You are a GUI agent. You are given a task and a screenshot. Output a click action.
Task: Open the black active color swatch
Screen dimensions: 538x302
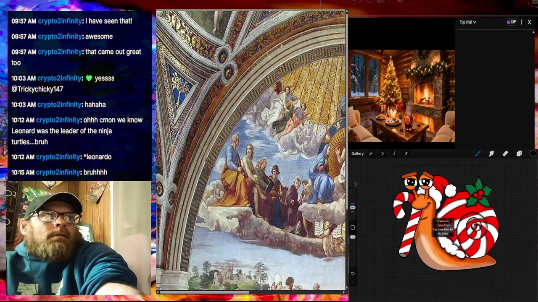click(533, 154)
